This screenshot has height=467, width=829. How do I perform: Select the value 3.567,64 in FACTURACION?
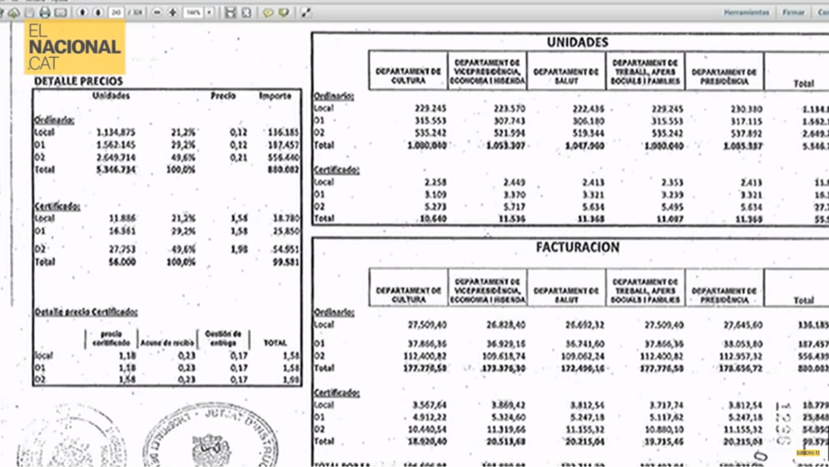click(429, 405)
